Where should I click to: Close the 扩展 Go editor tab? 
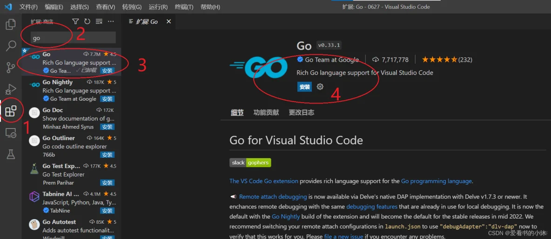[x=168, y=22]
